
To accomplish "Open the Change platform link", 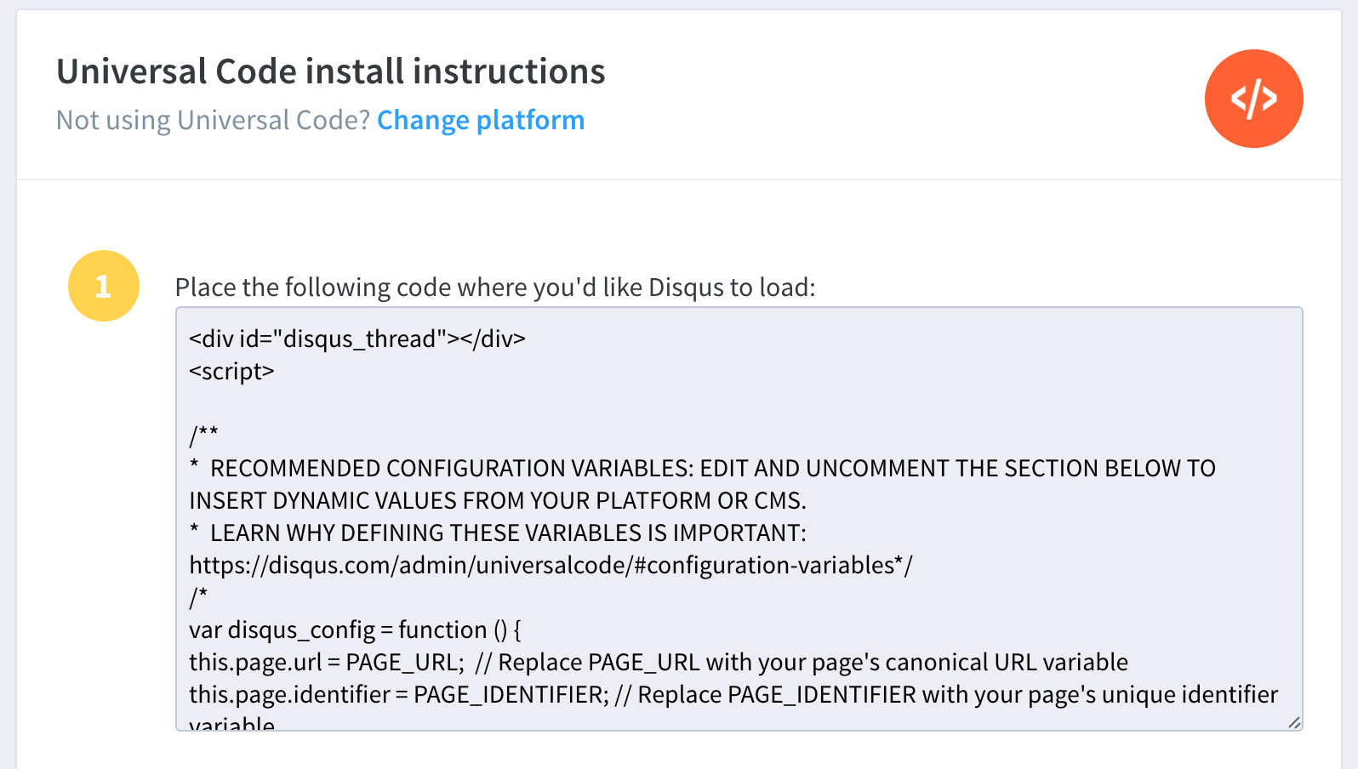I will [x=481, y=120].
